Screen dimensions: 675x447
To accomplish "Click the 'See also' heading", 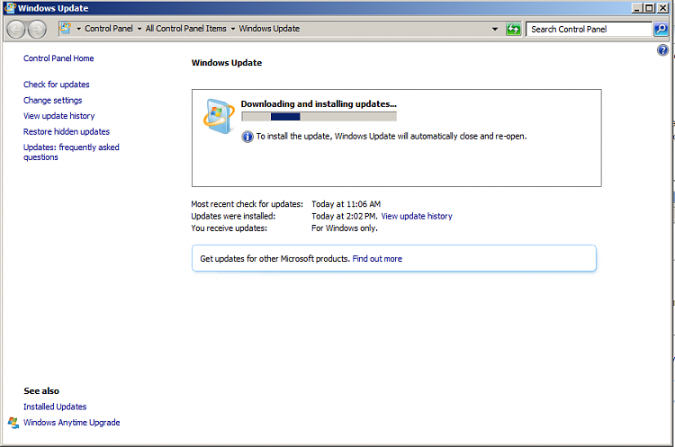I will pos(41,391).
